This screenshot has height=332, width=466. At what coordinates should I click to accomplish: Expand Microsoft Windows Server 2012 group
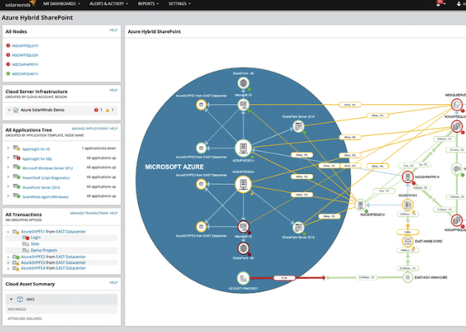pyautogui.click(x=8, y=167)
